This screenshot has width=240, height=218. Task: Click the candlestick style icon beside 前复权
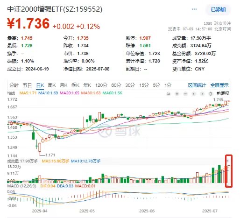[x=211, y=94]
